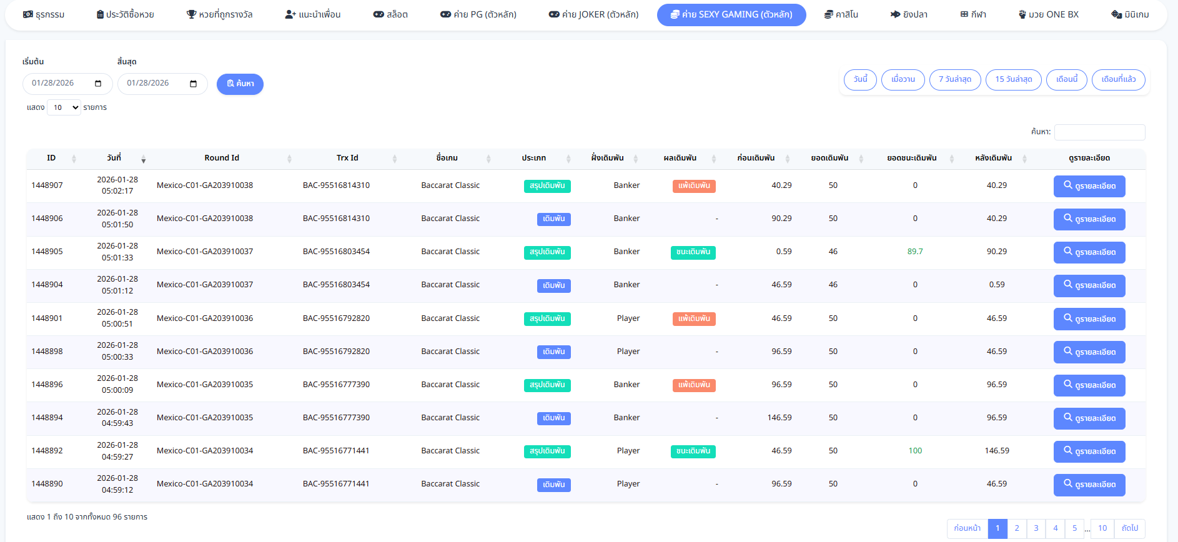Click calendar icon in start date field

[x=98, y=84]
